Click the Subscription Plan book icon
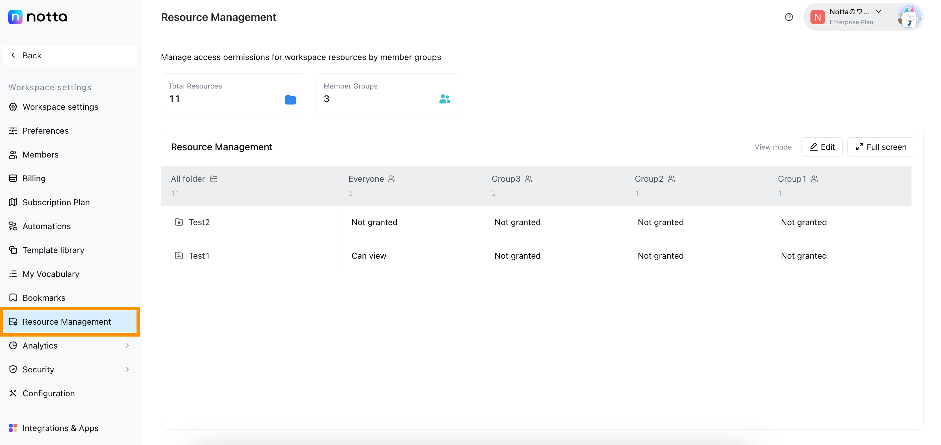Screen dimensions: 941x445 (13, 202)
